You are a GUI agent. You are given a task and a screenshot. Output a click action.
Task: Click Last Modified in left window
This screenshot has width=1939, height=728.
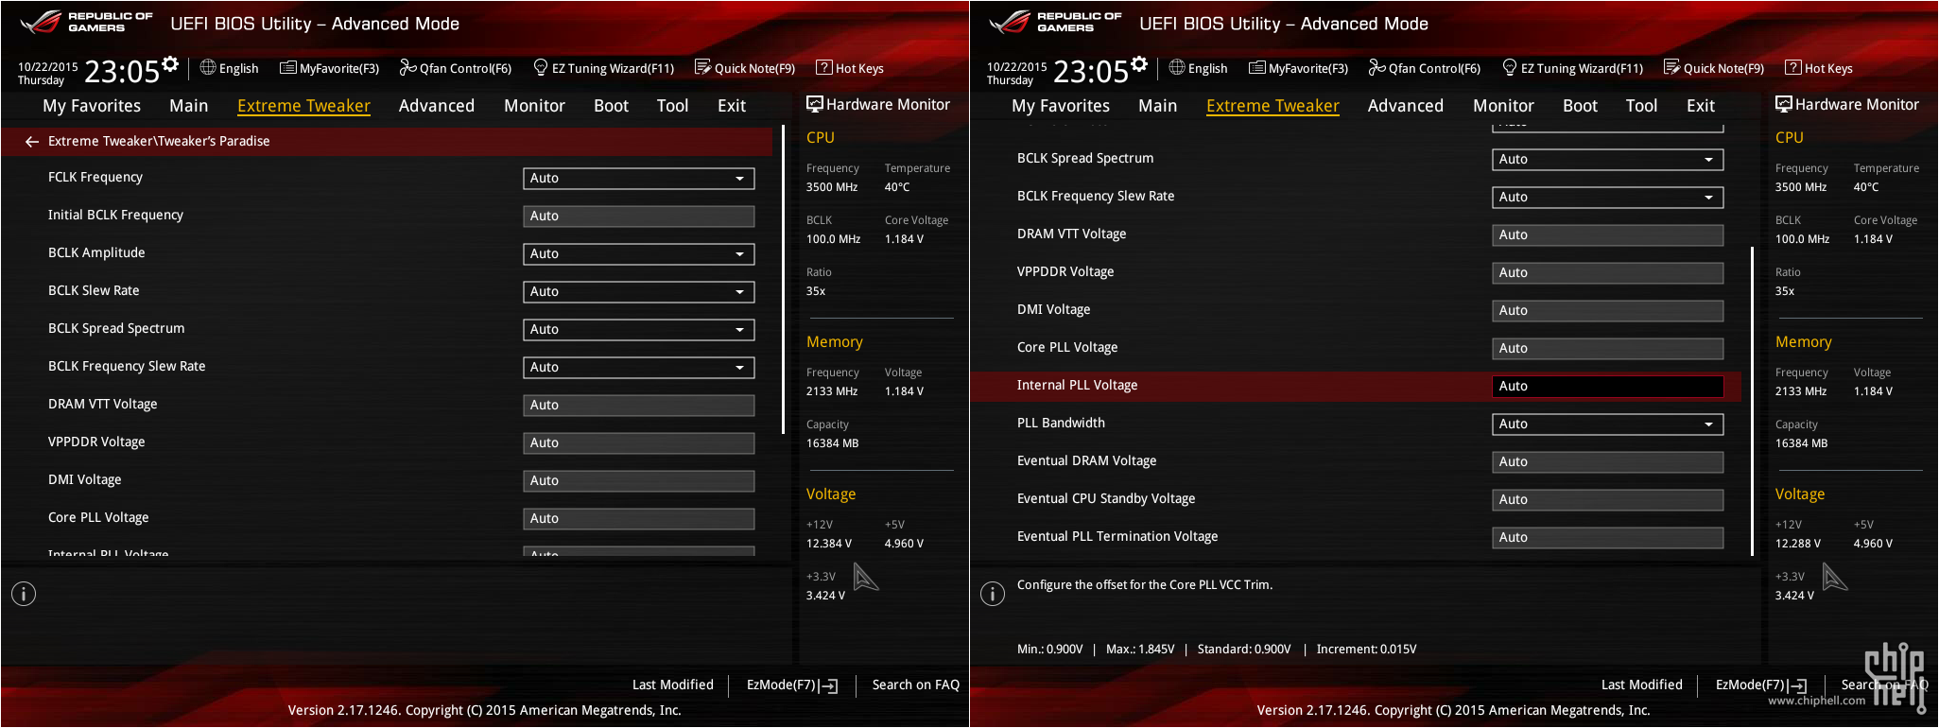tap(673, 685)
